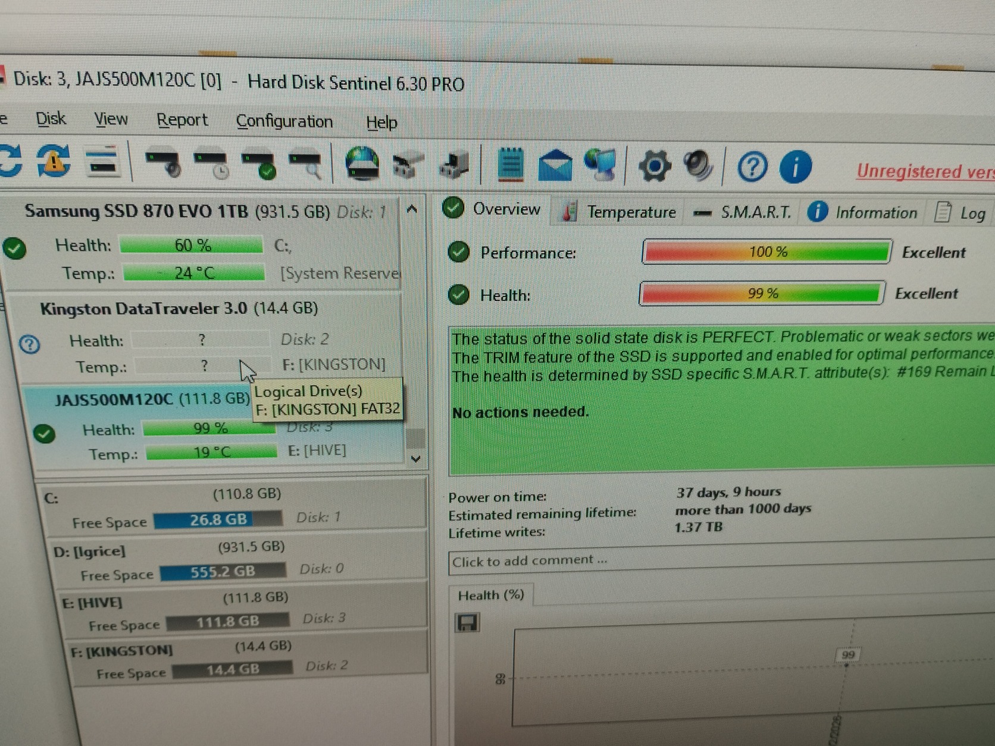Click the blue info circle toolbar icon
This screenshot has width=995, height=746.
[x=795, y=167]
